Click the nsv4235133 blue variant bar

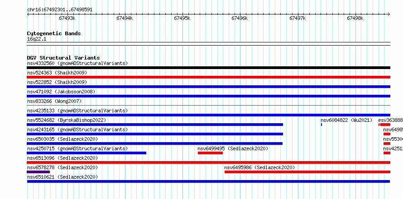tap(208, 115)
